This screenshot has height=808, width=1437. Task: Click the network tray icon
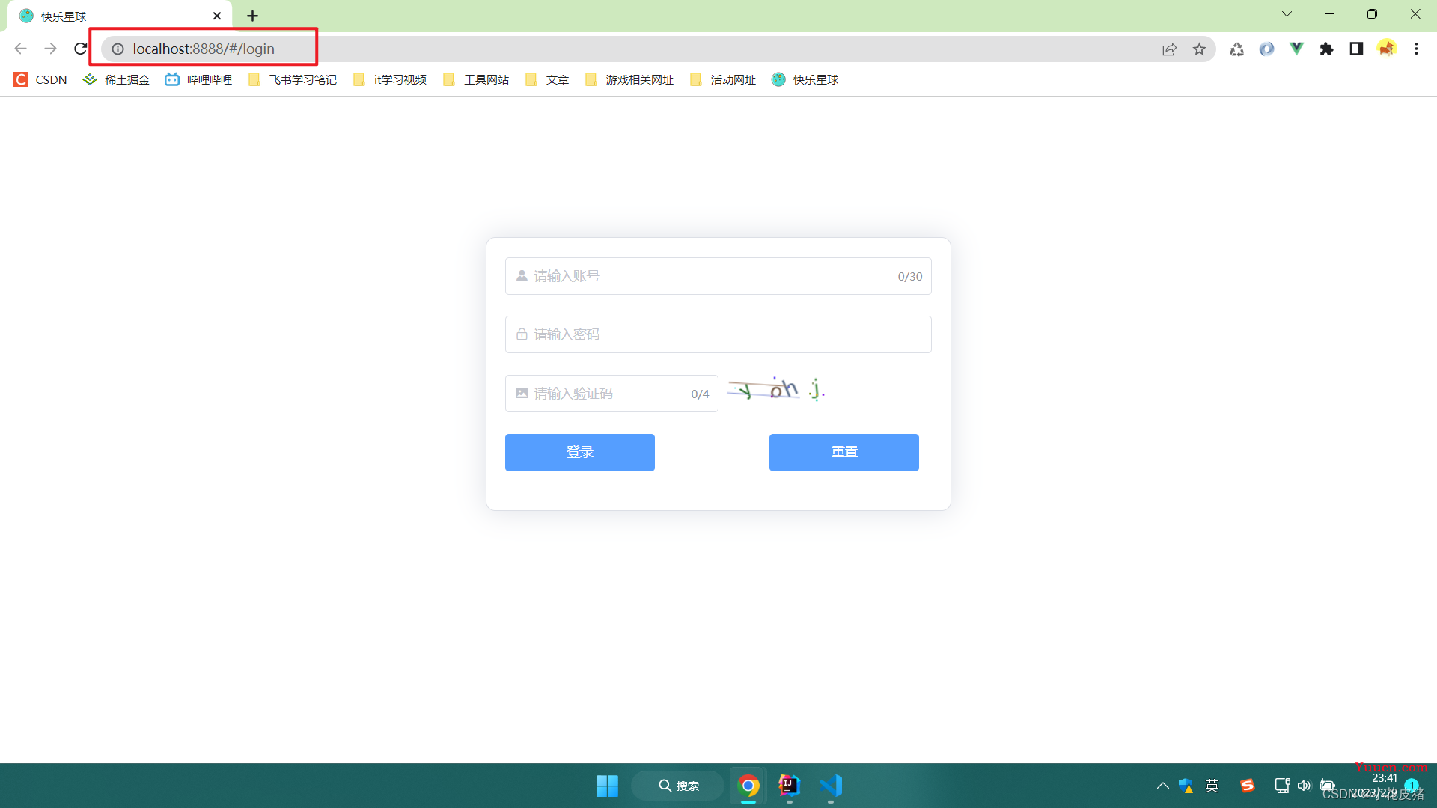tap(1282, 786)
